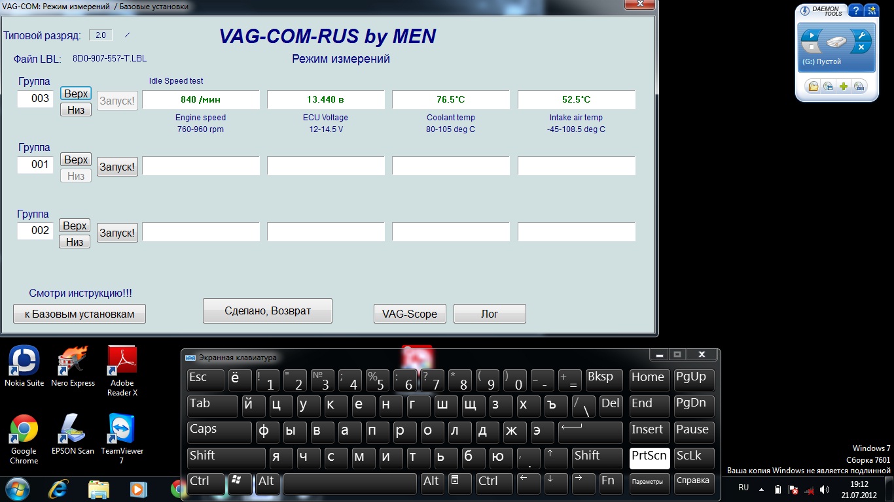
Task: Click the Windows logo key on the on-screen keyboard
Action: coord(240,484)
